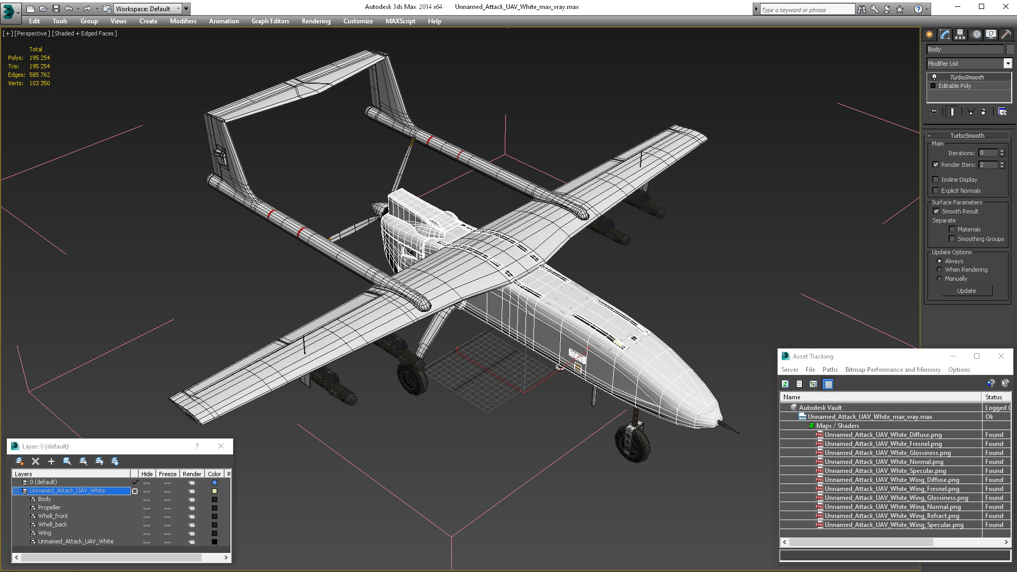The height and width of the screenshot is (572, 1017).
Task: Click the Undo arrow in quick access toolbar
Action: pos(69,8)
